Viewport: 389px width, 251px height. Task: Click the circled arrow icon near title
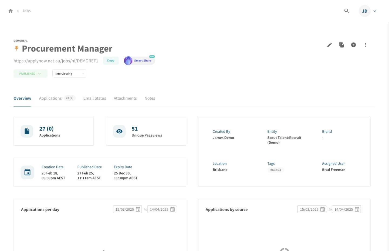[353, 45]
